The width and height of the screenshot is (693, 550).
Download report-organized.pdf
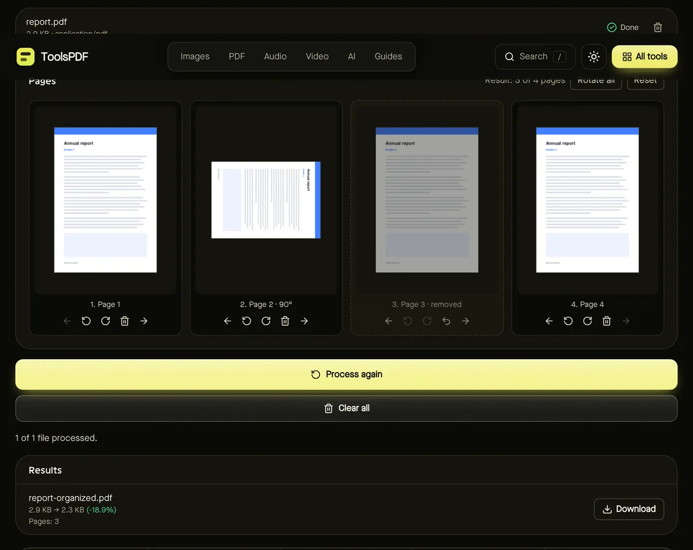coord(629,509)
